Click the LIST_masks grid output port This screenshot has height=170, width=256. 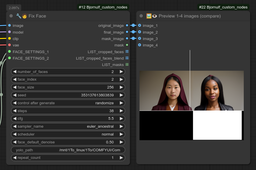[127, 65]
